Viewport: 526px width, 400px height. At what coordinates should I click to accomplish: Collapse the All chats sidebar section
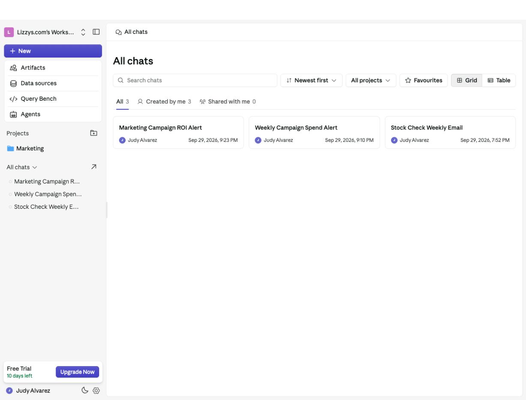pos(22,167)
